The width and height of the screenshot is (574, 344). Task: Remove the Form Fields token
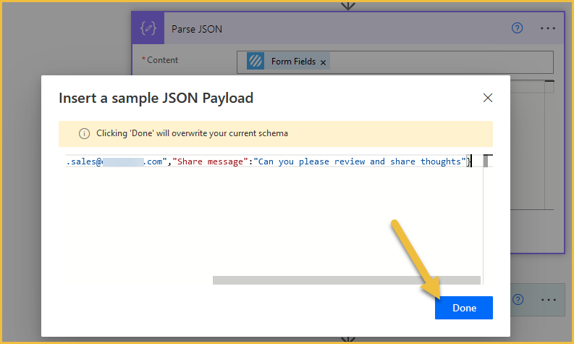324,63
